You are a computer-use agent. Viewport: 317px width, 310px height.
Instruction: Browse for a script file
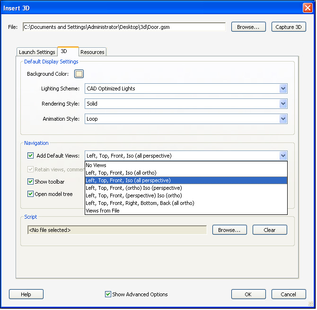pos(229,230)
